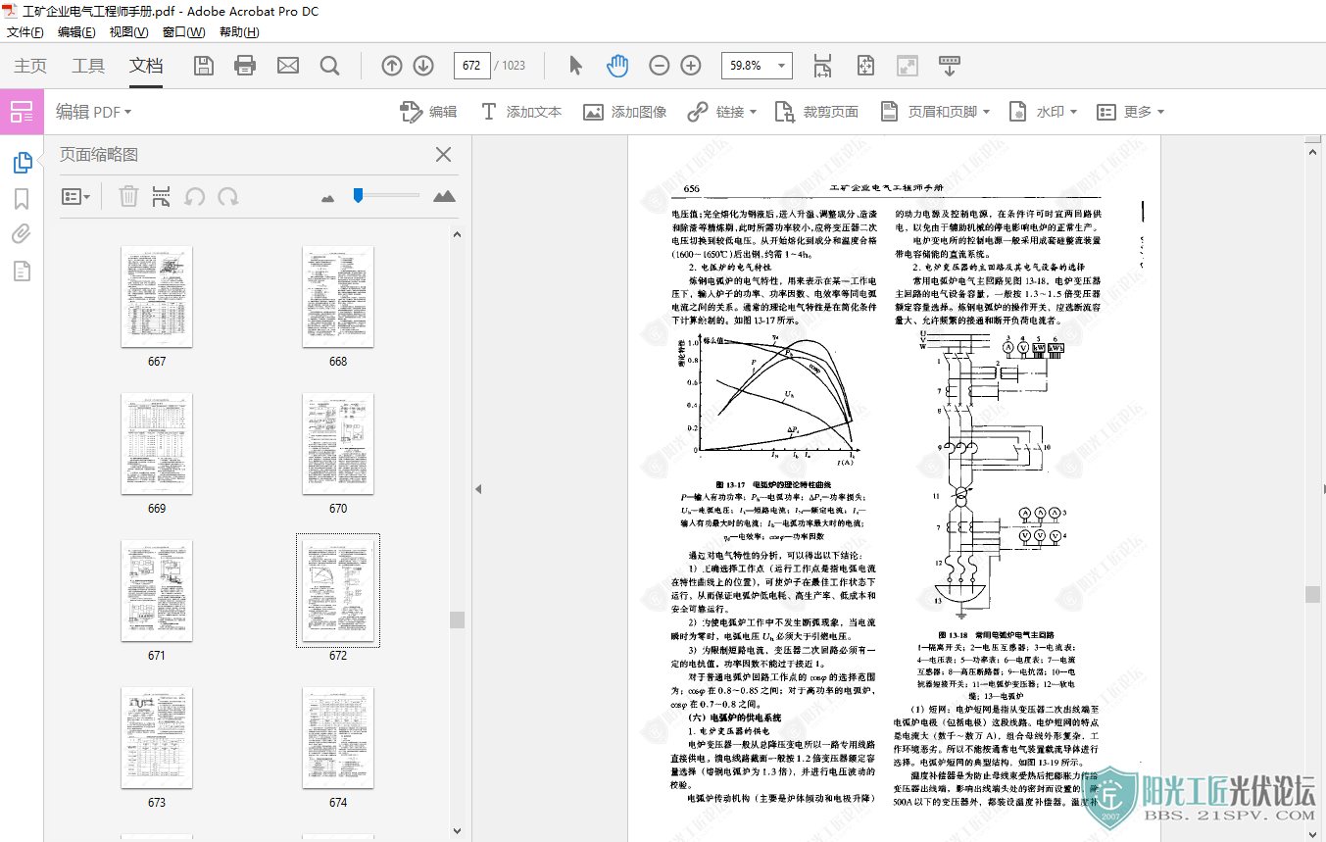Toggle the page thumbnails sidebar icon
Viewport: 1326px width, 842px height.
point(22,162)
